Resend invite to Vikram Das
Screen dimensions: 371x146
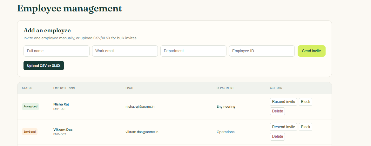tap(283, 127)
